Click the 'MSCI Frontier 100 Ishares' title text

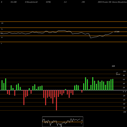click(108, 2)
